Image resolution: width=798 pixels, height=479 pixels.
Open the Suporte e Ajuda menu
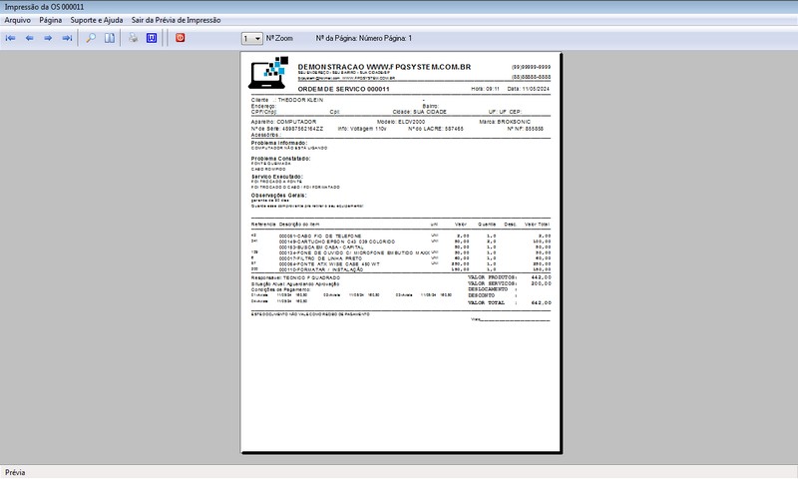(98, 19)
